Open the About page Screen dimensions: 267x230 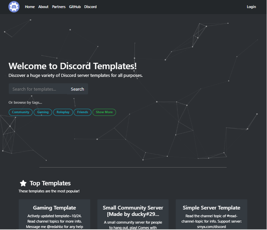click(x=43, y=7)
